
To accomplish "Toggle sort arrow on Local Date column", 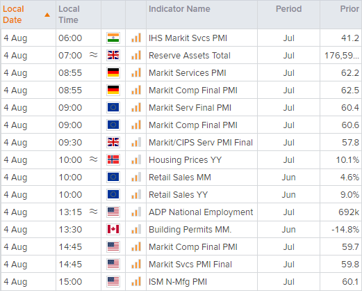I will click(x=47, y=15).
